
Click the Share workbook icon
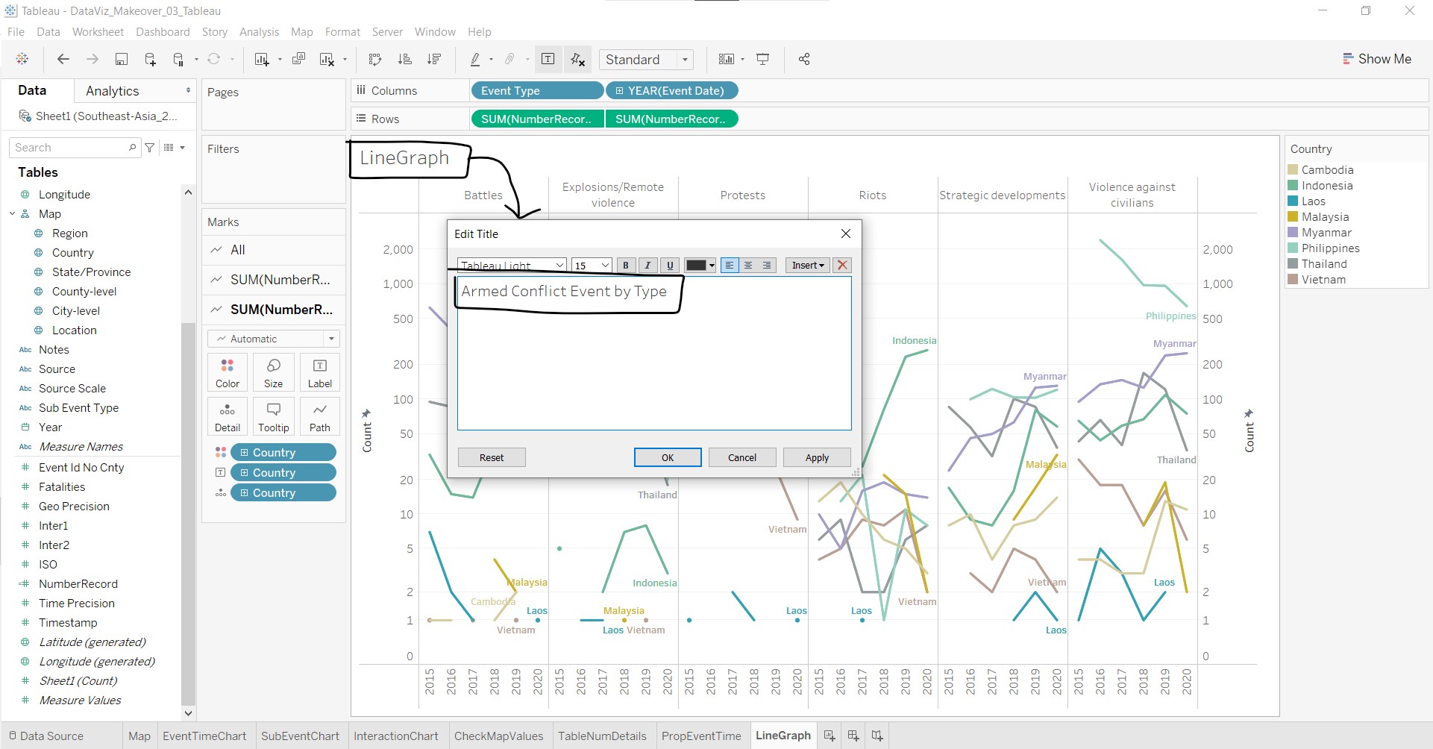[x=803, y=60]
